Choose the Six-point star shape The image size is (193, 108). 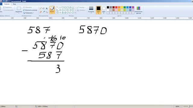pos(65,13)
